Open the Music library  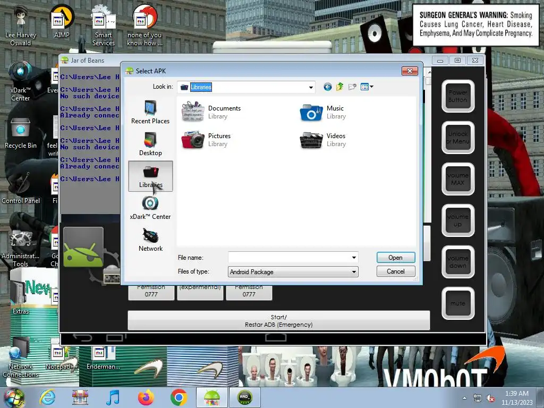tap(323, 112)
